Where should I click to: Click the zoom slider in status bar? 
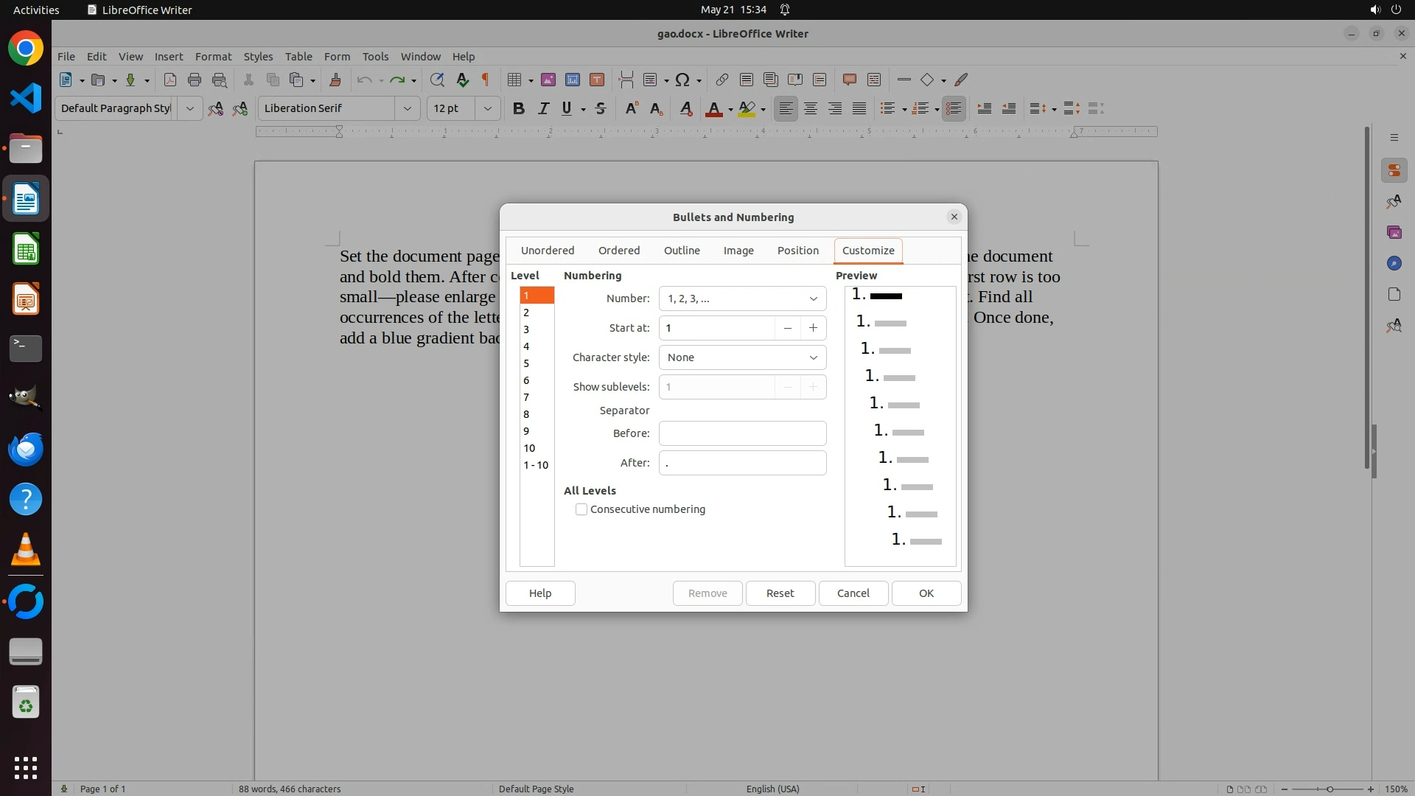tap(1329, 789)
